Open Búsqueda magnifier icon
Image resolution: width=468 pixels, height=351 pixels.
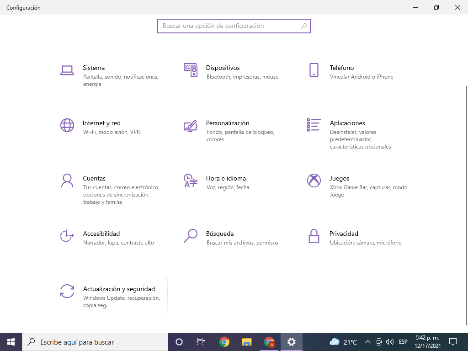(x=191, y=236)
